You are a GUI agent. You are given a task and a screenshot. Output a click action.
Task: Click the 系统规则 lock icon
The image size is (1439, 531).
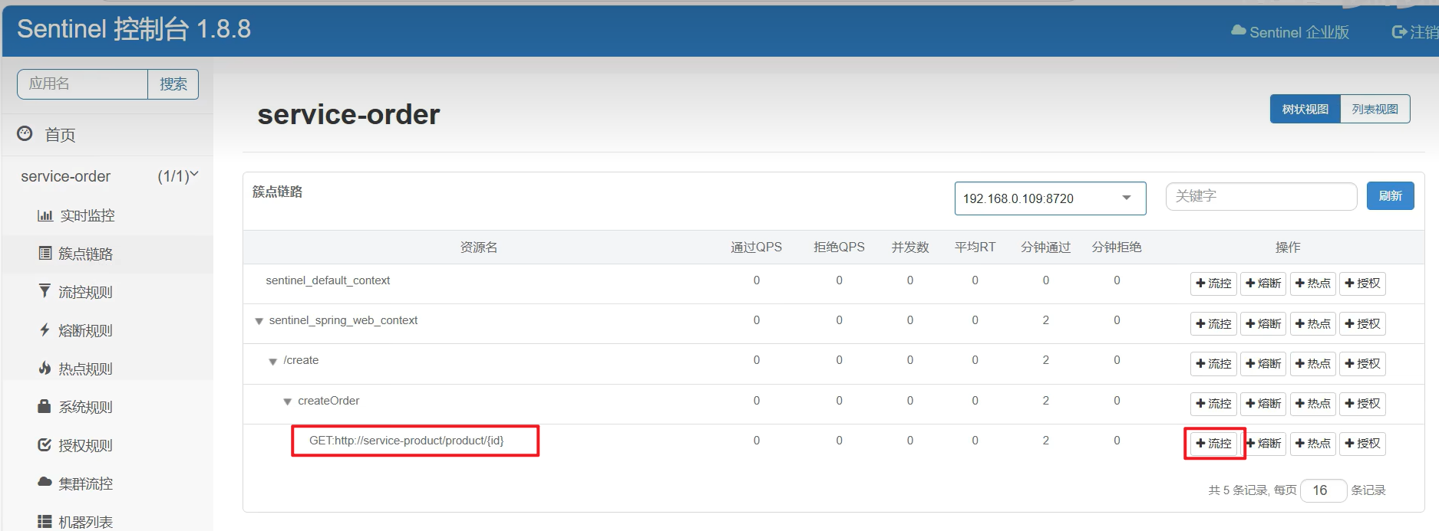45,406
